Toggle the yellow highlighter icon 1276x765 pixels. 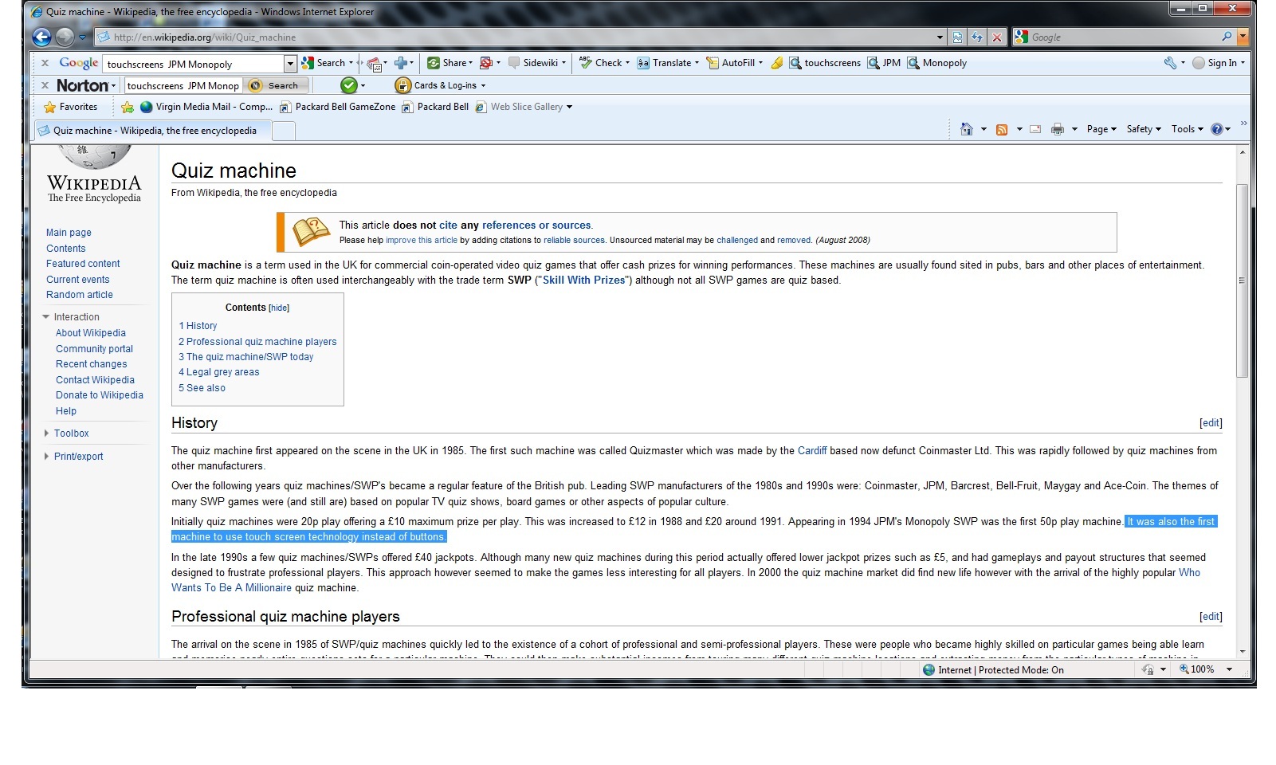[x=777, y=63]
